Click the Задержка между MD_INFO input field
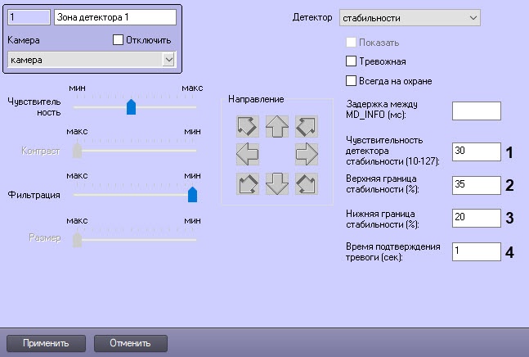The height and width of the screenshot is (357, 529). tap(475, 111)
